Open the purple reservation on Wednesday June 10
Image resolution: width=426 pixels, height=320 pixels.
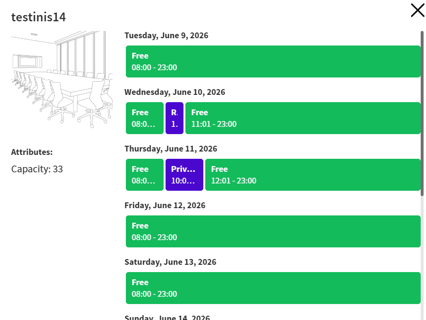click(x=174, y=118)
